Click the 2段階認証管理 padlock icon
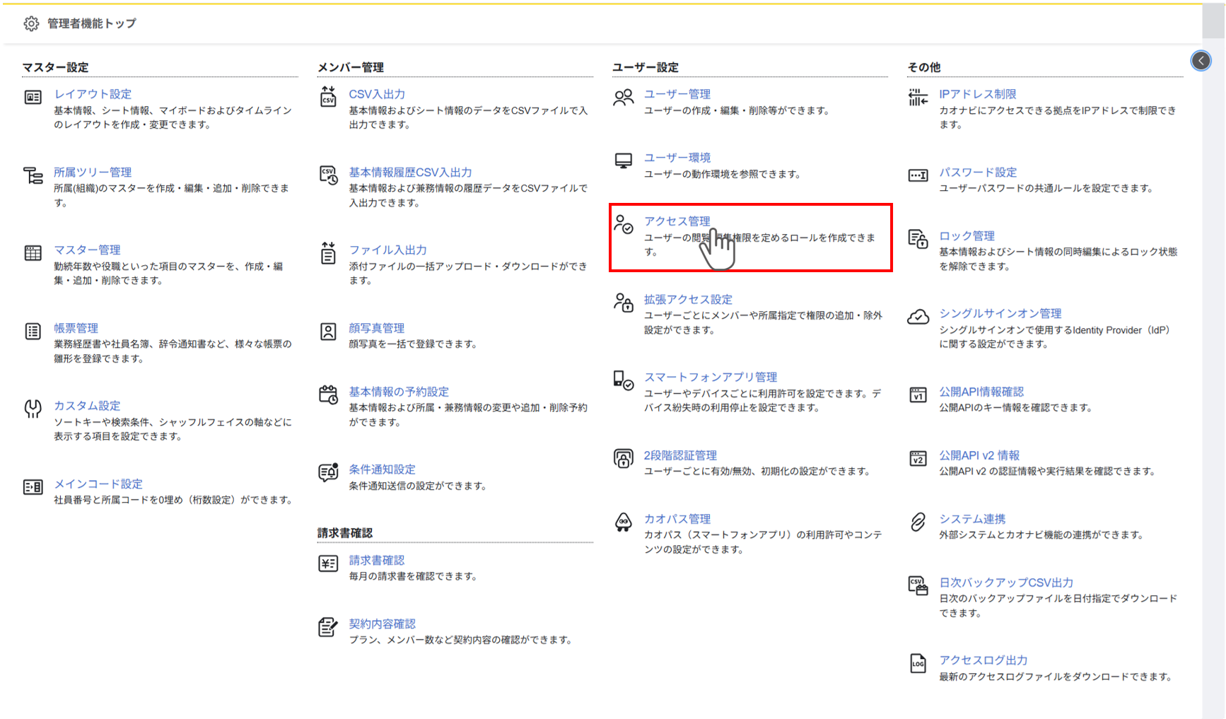This screenshot has height=719, width=1226. click(x=623, y=458)
